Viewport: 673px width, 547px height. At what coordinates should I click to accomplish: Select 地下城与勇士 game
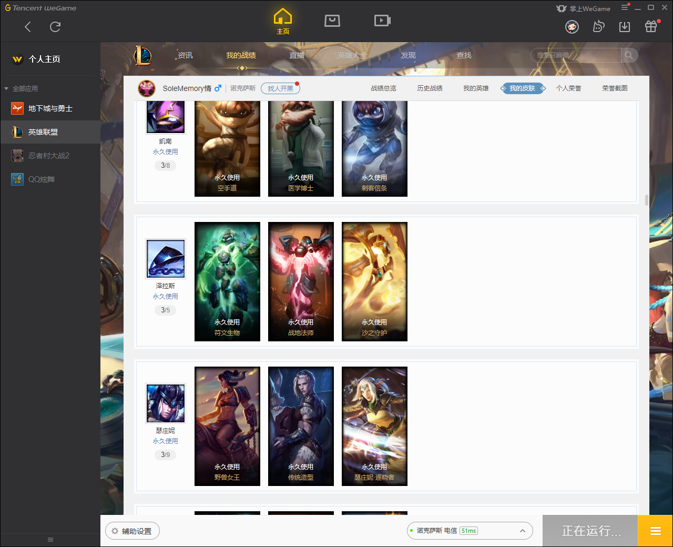[x=50, y=108]
